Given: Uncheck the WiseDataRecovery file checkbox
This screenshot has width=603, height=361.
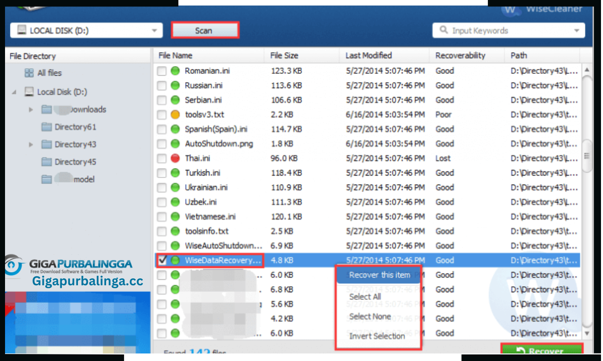Looking at the screenshot, I should [162, 260].
